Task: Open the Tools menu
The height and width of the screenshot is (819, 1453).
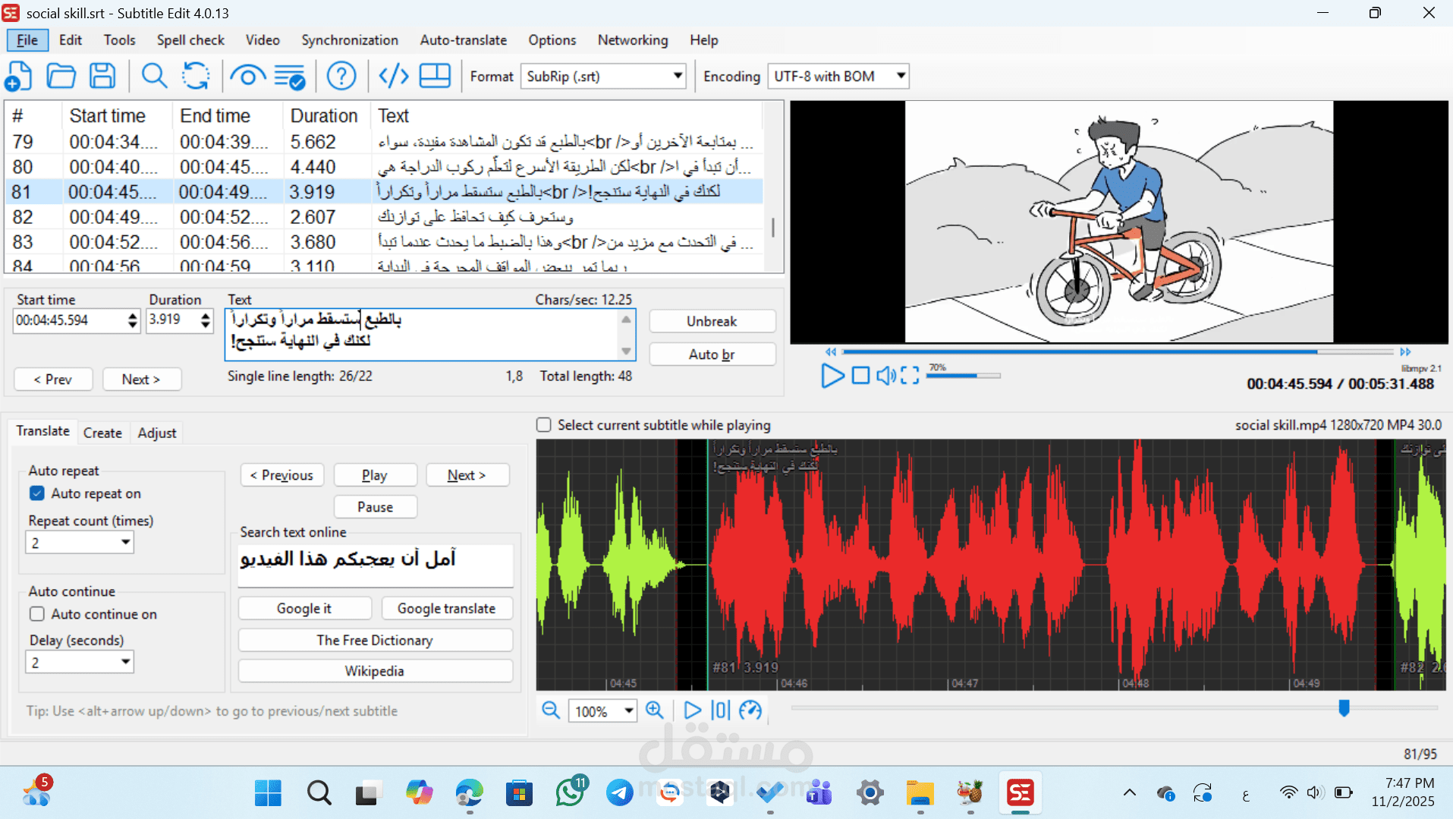Action: [120, 40]
